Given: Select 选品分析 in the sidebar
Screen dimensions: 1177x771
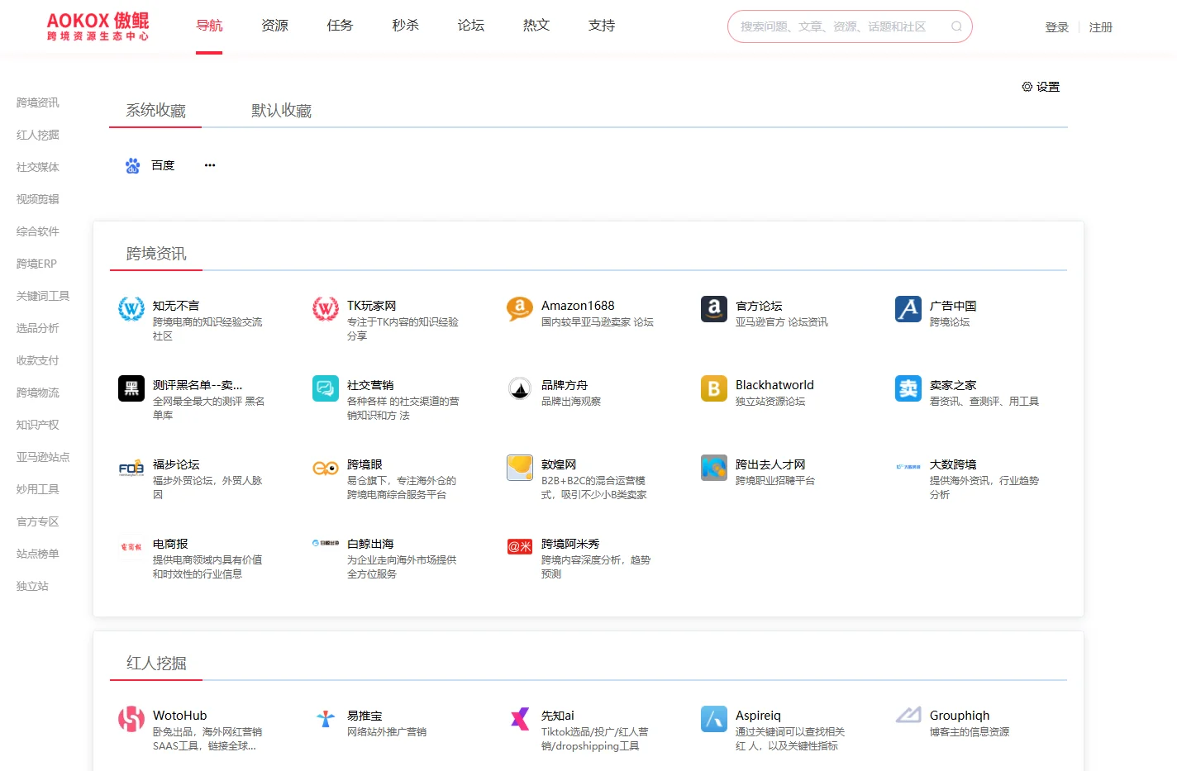Looking at the screenshot, I should coord(38,328).
